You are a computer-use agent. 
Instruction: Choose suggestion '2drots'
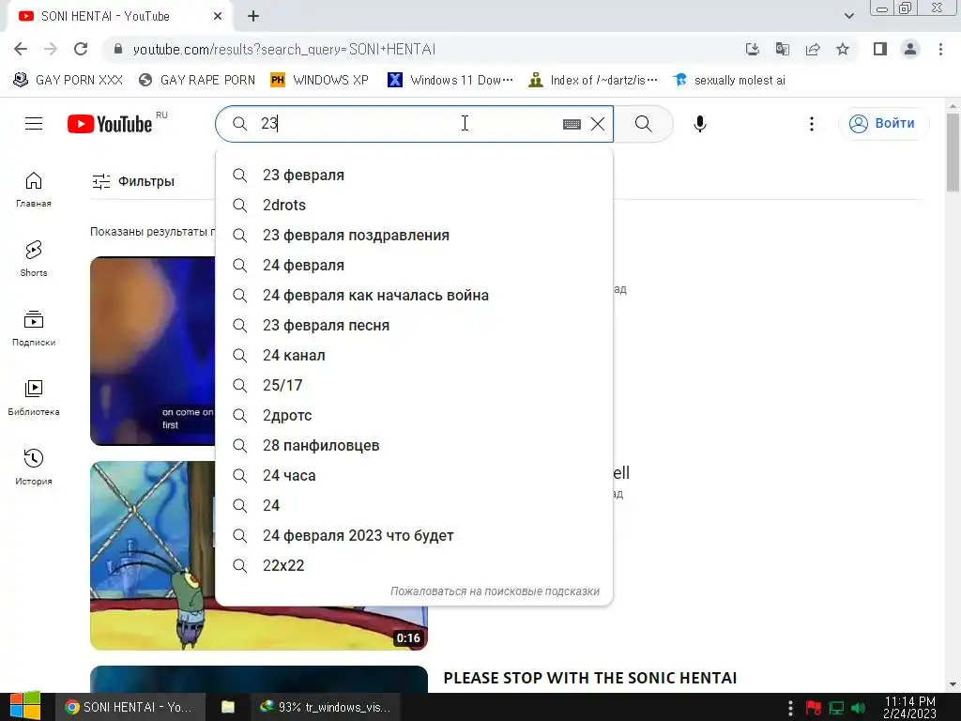414,206
